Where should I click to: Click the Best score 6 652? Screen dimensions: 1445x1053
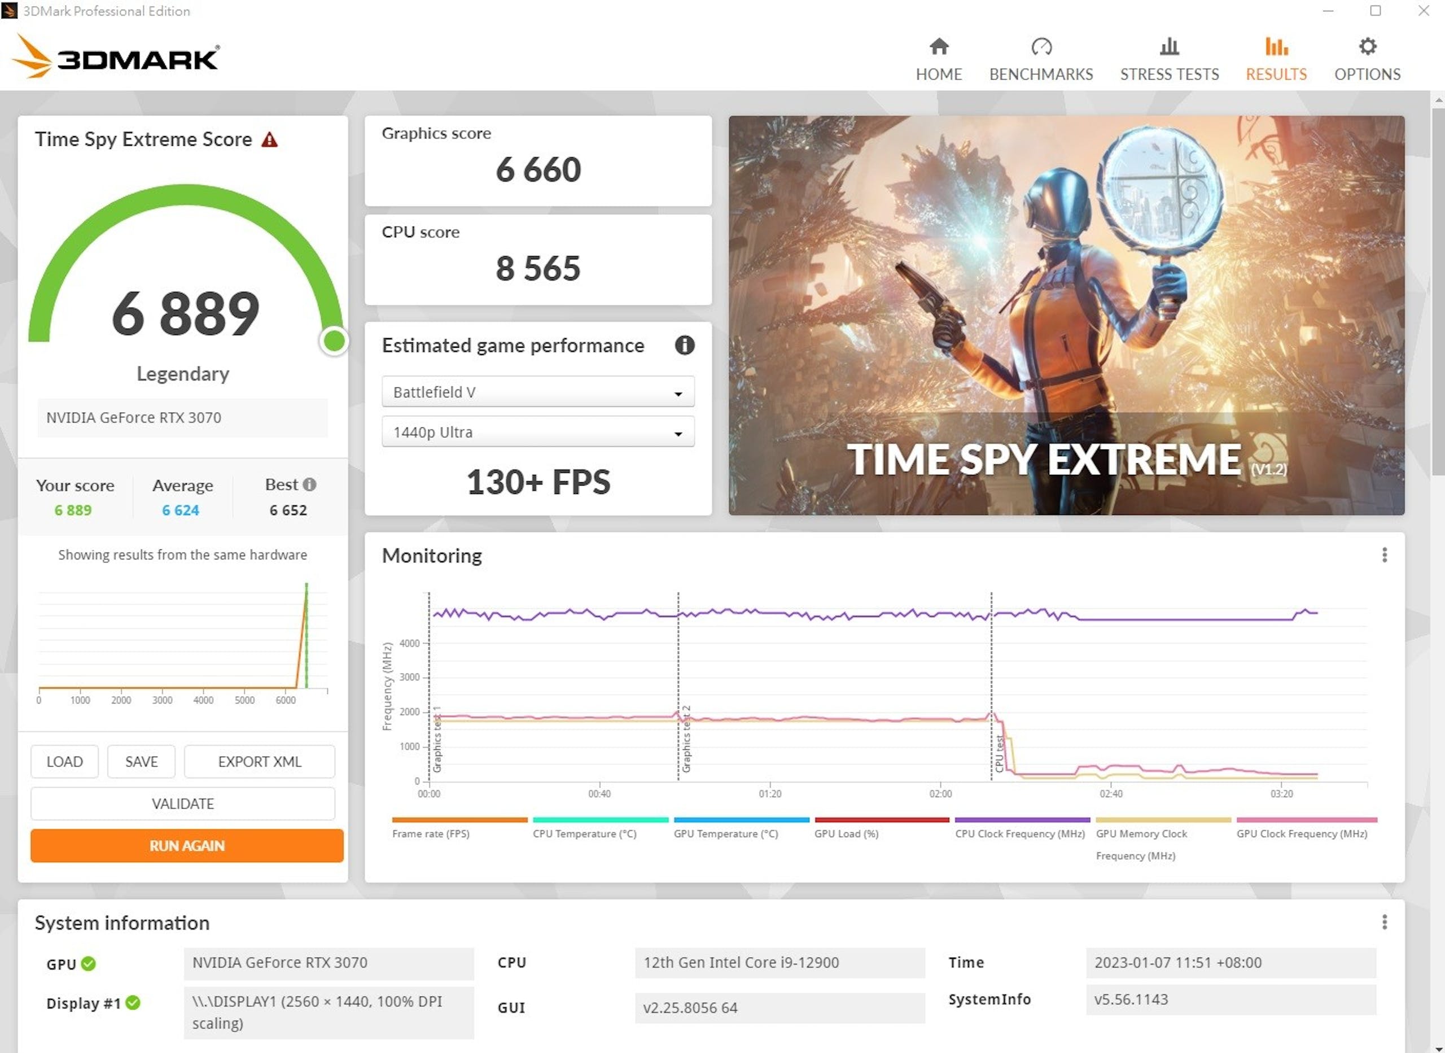[288, 510]
